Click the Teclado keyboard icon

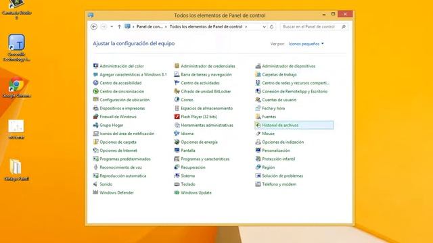click(177, 184)
